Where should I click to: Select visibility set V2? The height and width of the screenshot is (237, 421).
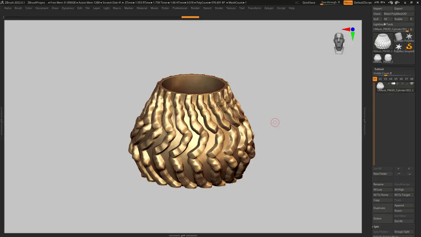click(380, 79)
